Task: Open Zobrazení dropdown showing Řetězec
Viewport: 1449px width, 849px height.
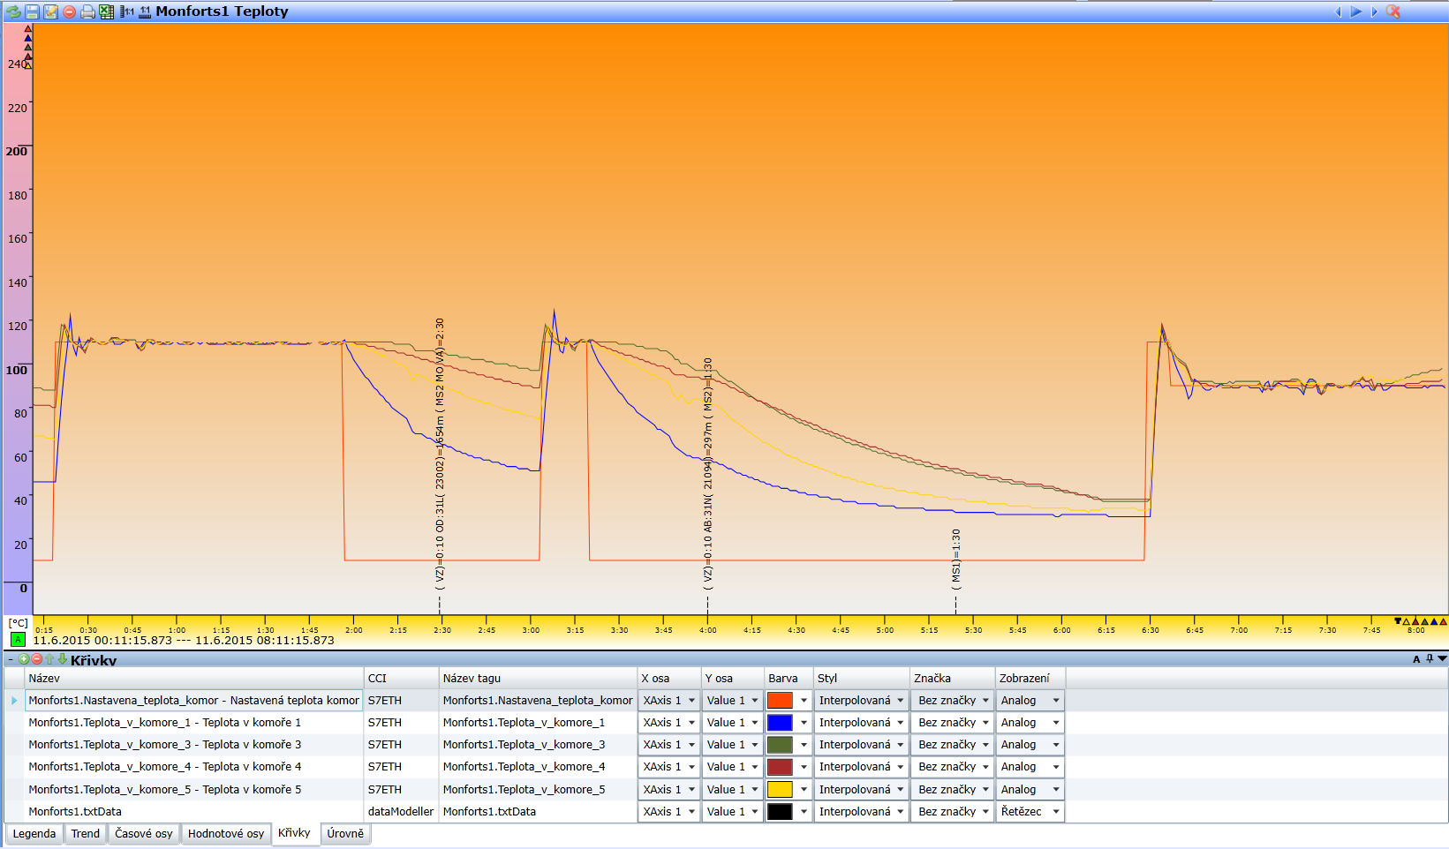Action: coord(1030,812)
